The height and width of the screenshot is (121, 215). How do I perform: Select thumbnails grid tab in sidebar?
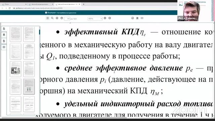[x=4, y=47]
